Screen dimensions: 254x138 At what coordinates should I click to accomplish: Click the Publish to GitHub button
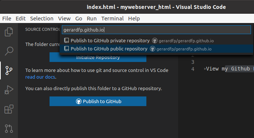pos(98,101)
